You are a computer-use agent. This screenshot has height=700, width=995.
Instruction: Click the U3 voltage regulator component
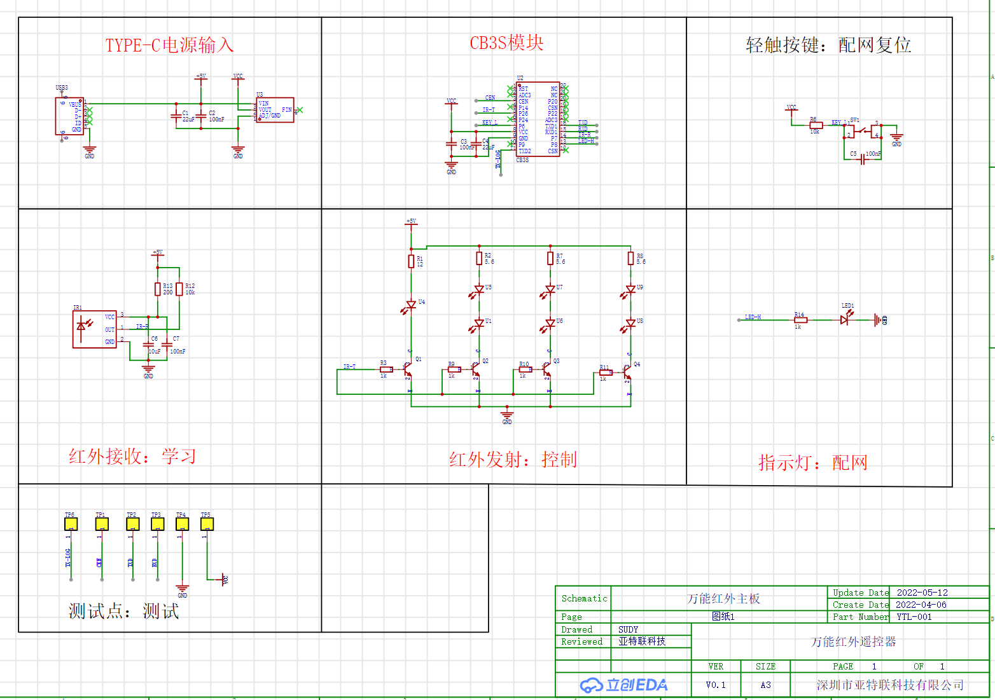[275, 110]
